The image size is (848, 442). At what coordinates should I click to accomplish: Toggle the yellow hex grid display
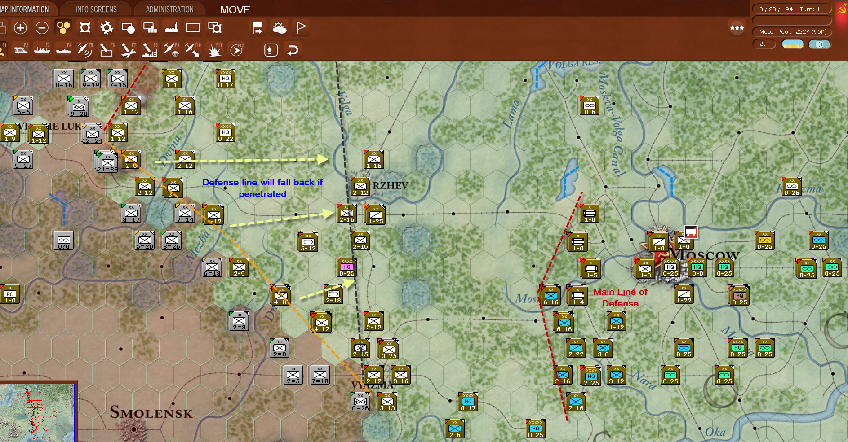point(63,28)
